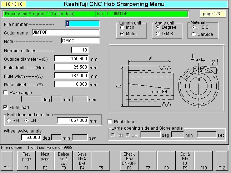Uncheck the Flute lead checkbox
The image size is (231, 173).
tap(6, 108)
